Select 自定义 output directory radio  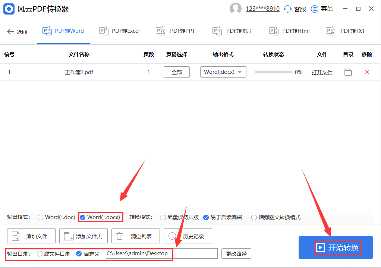tap(88, 254)
